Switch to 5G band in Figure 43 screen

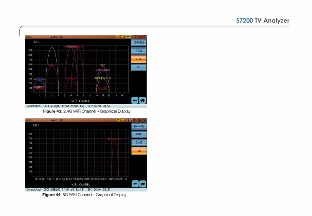(139, 67)
